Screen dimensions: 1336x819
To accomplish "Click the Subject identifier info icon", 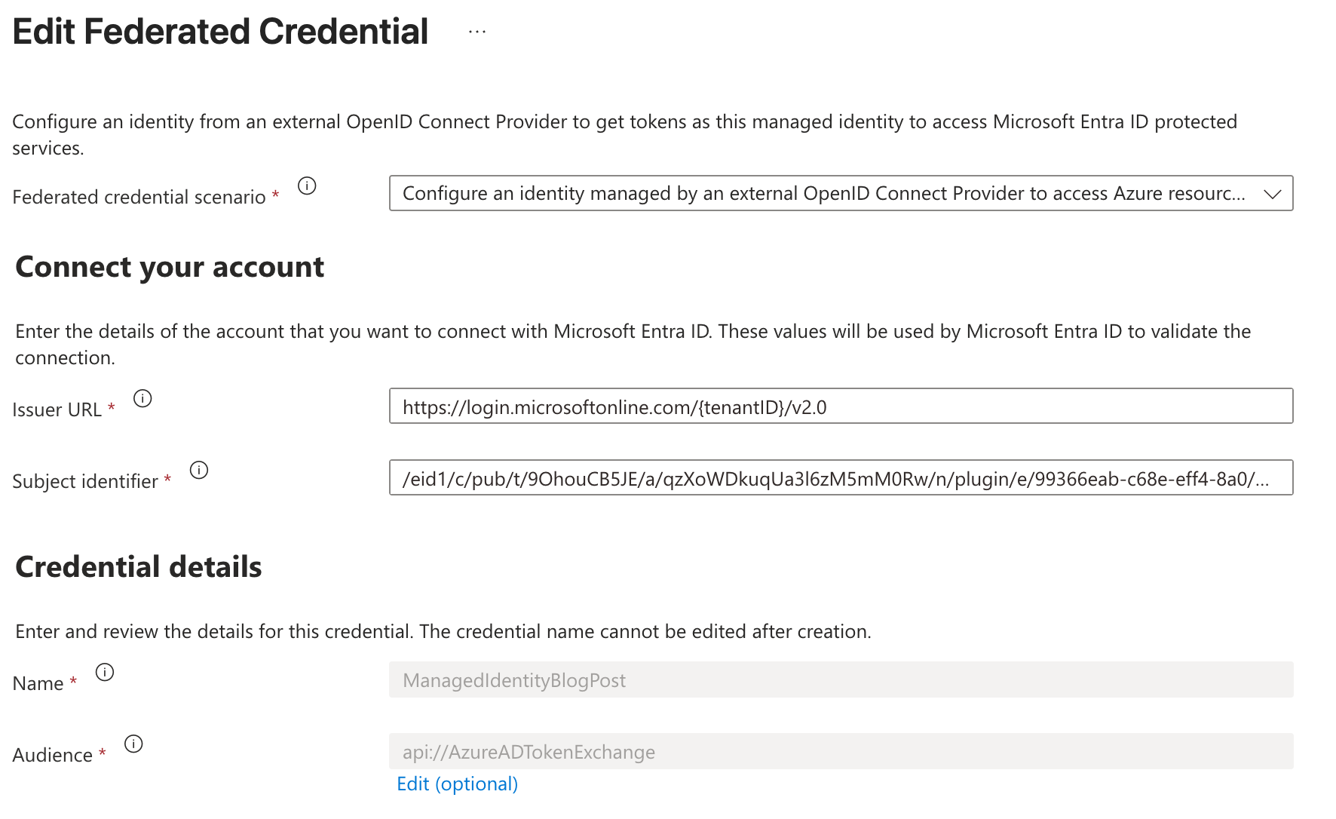I will pos(199,470).
